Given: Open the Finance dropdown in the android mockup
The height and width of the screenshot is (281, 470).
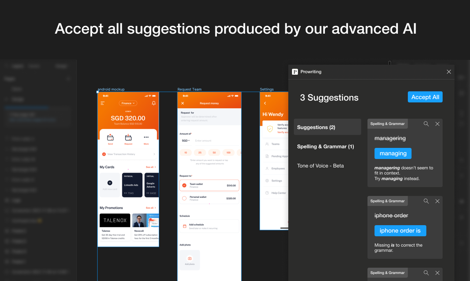Looking at the screenshot, I should coord(128,103).
